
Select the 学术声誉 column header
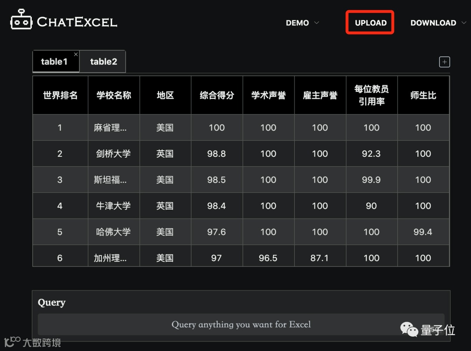coord(269,95)
